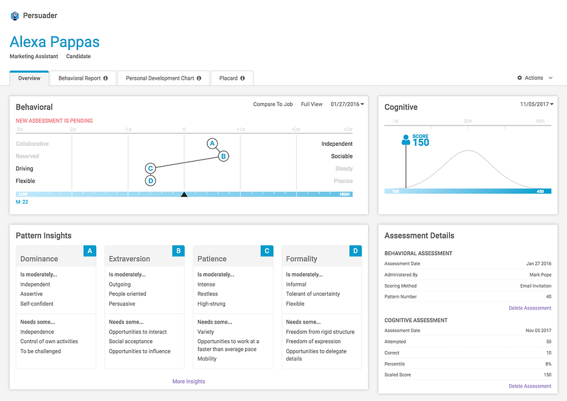Click the blue C badge on Patience

coord(267,251)
